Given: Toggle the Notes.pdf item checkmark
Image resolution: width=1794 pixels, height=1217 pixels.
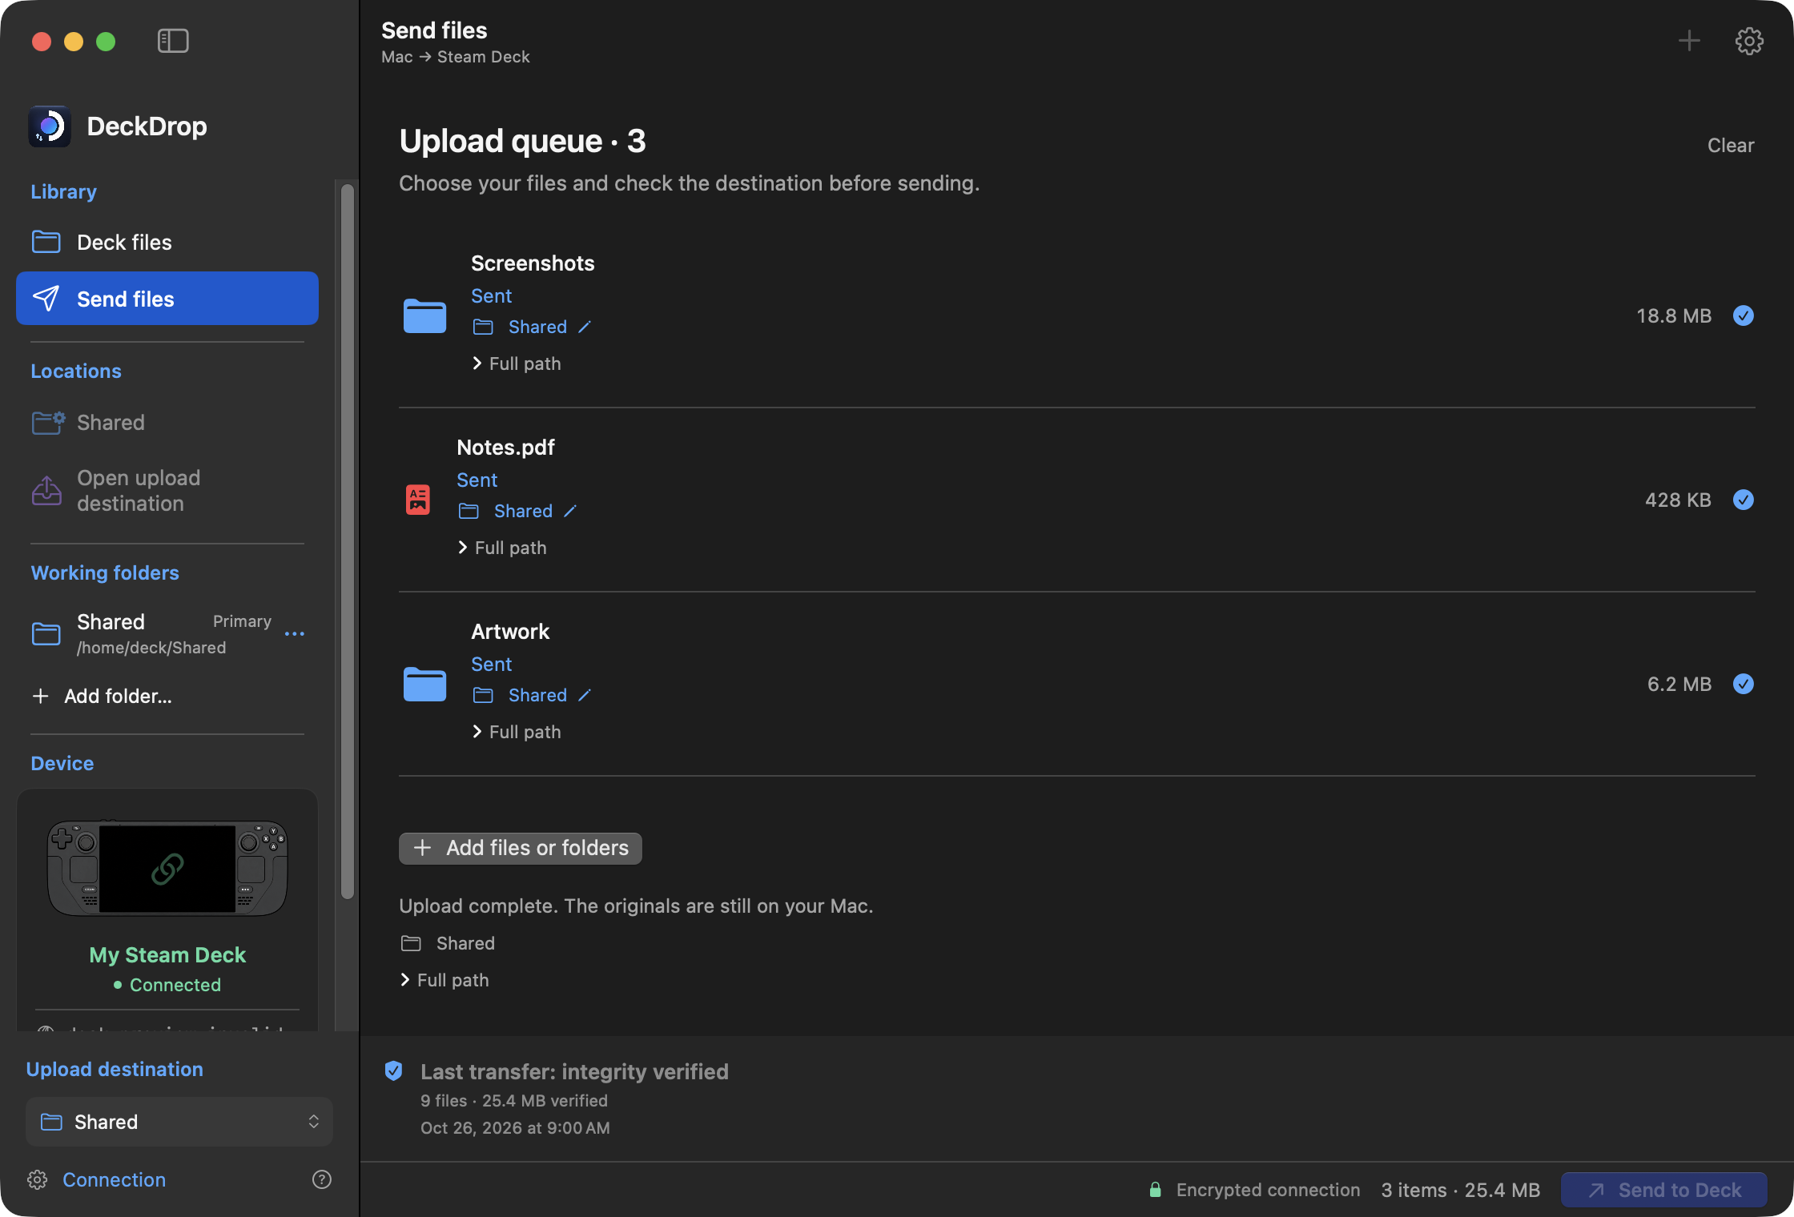Looking at the screenshot, I should tap(1744, 500).
